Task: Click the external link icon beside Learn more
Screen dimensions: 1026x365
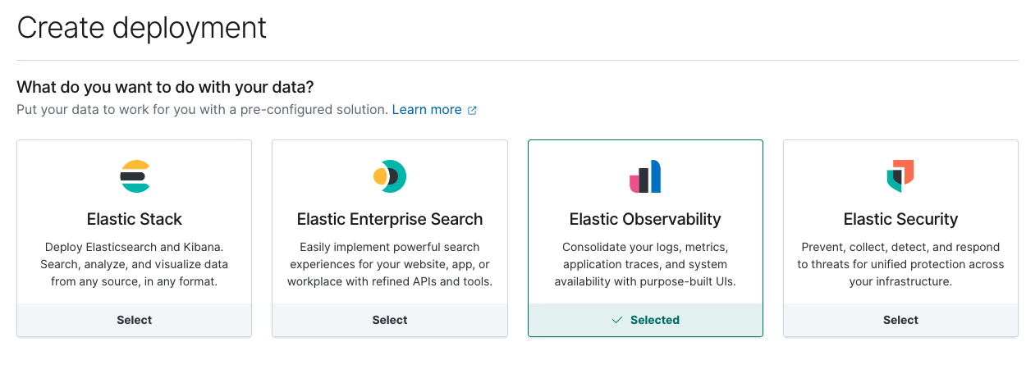Action: tap(472, 110)
